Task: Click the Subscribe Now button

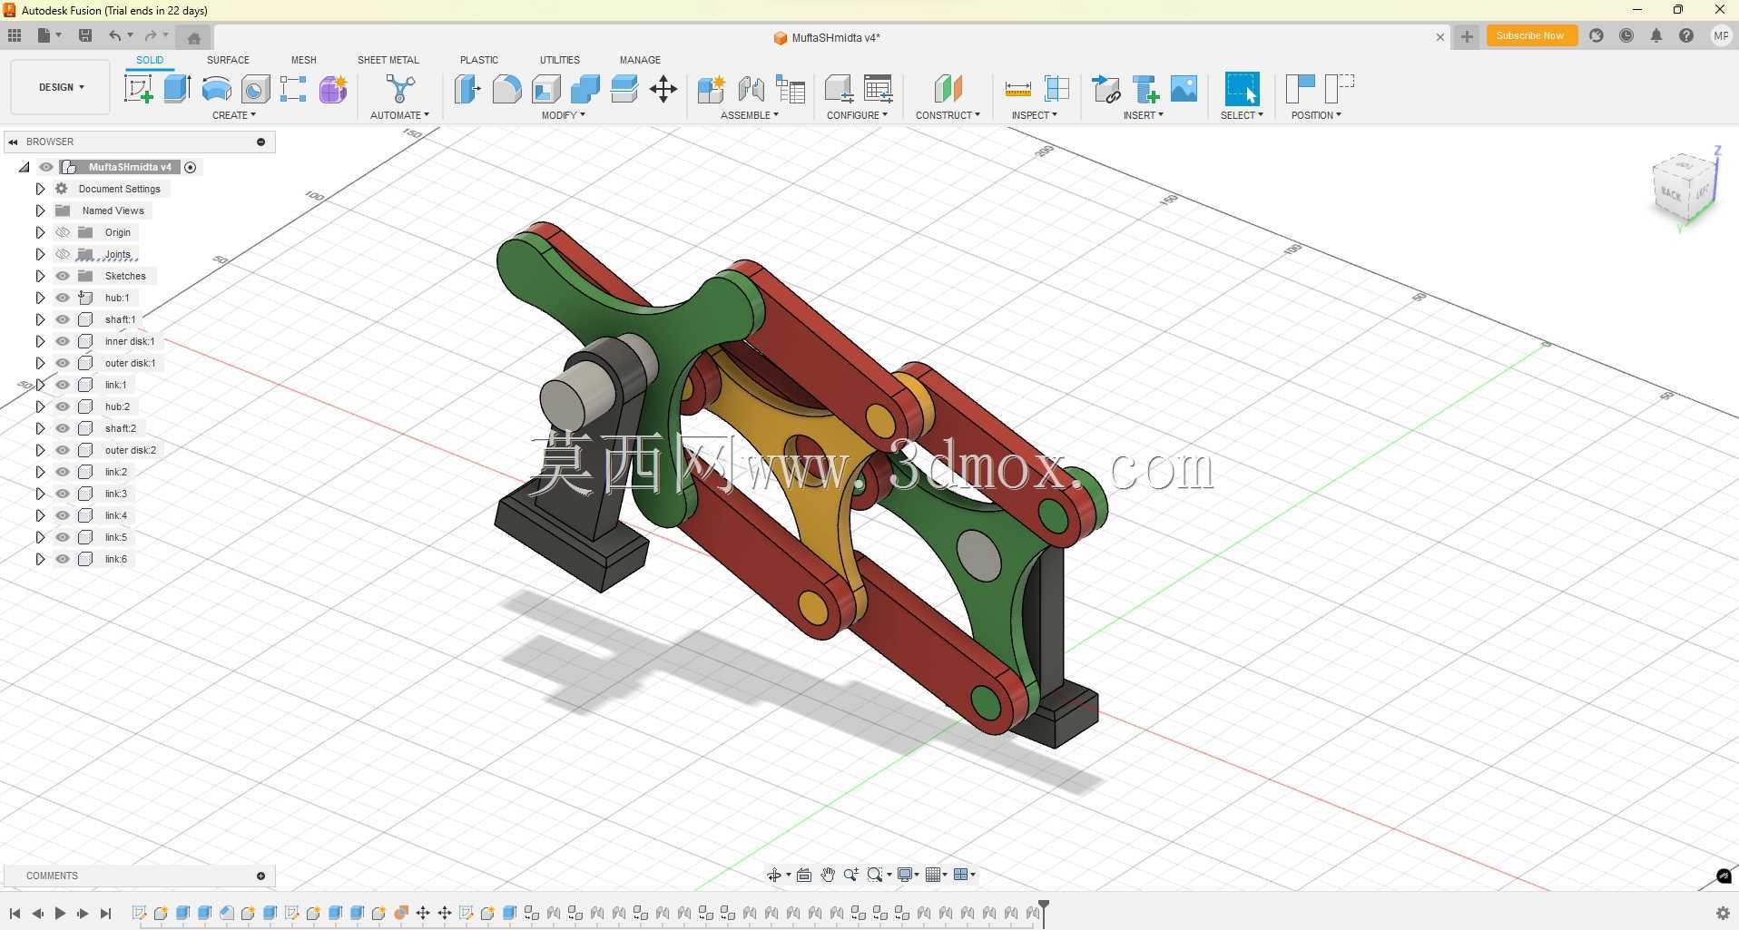Action: tap(1530, 35)
